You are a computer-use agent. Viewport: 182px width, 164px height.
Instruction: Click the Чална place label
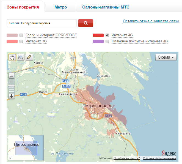(38, 63)
